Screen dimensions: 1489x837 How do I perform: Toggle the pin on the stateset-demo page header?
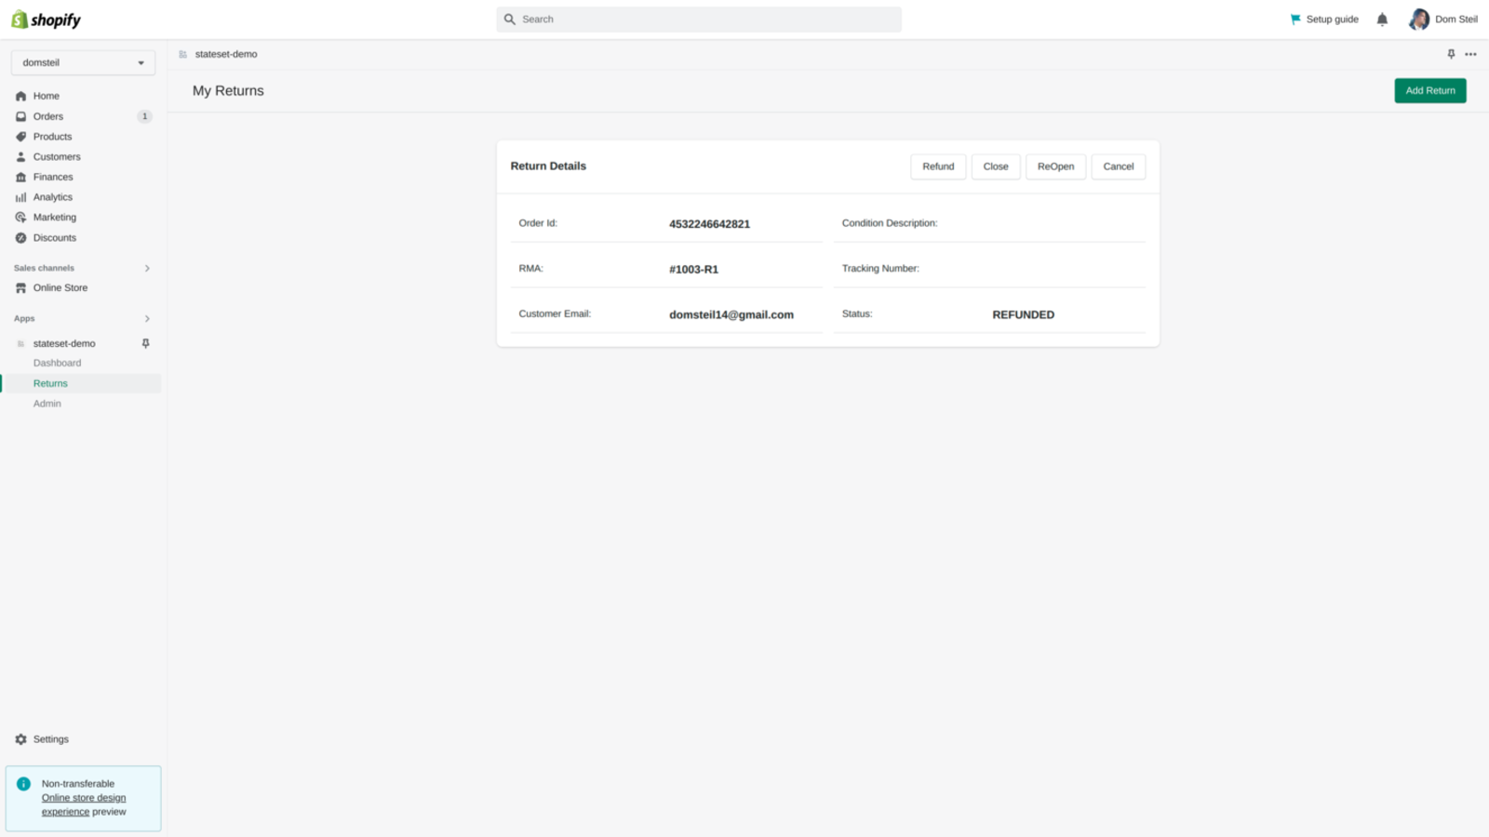(1450, 54)
